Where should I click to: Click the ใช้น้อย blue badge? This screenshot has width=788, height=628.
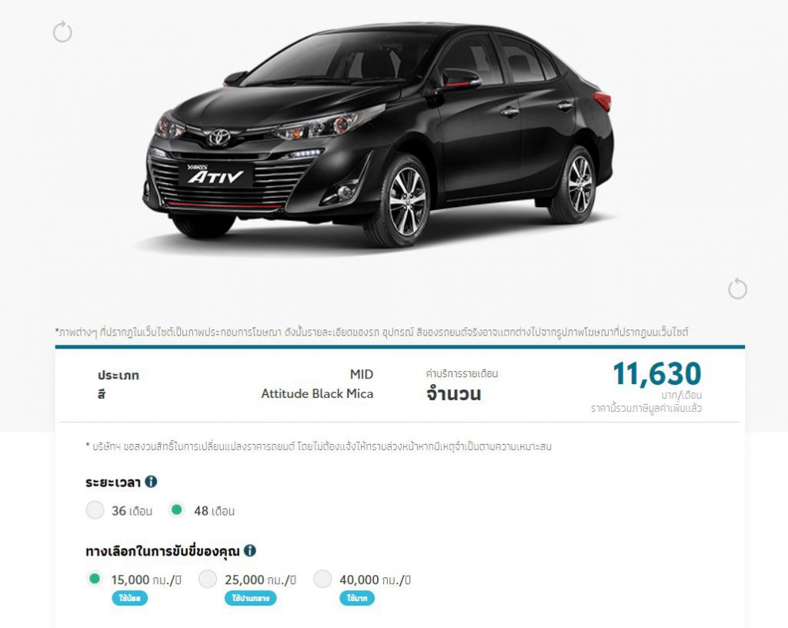pos(129,598)
